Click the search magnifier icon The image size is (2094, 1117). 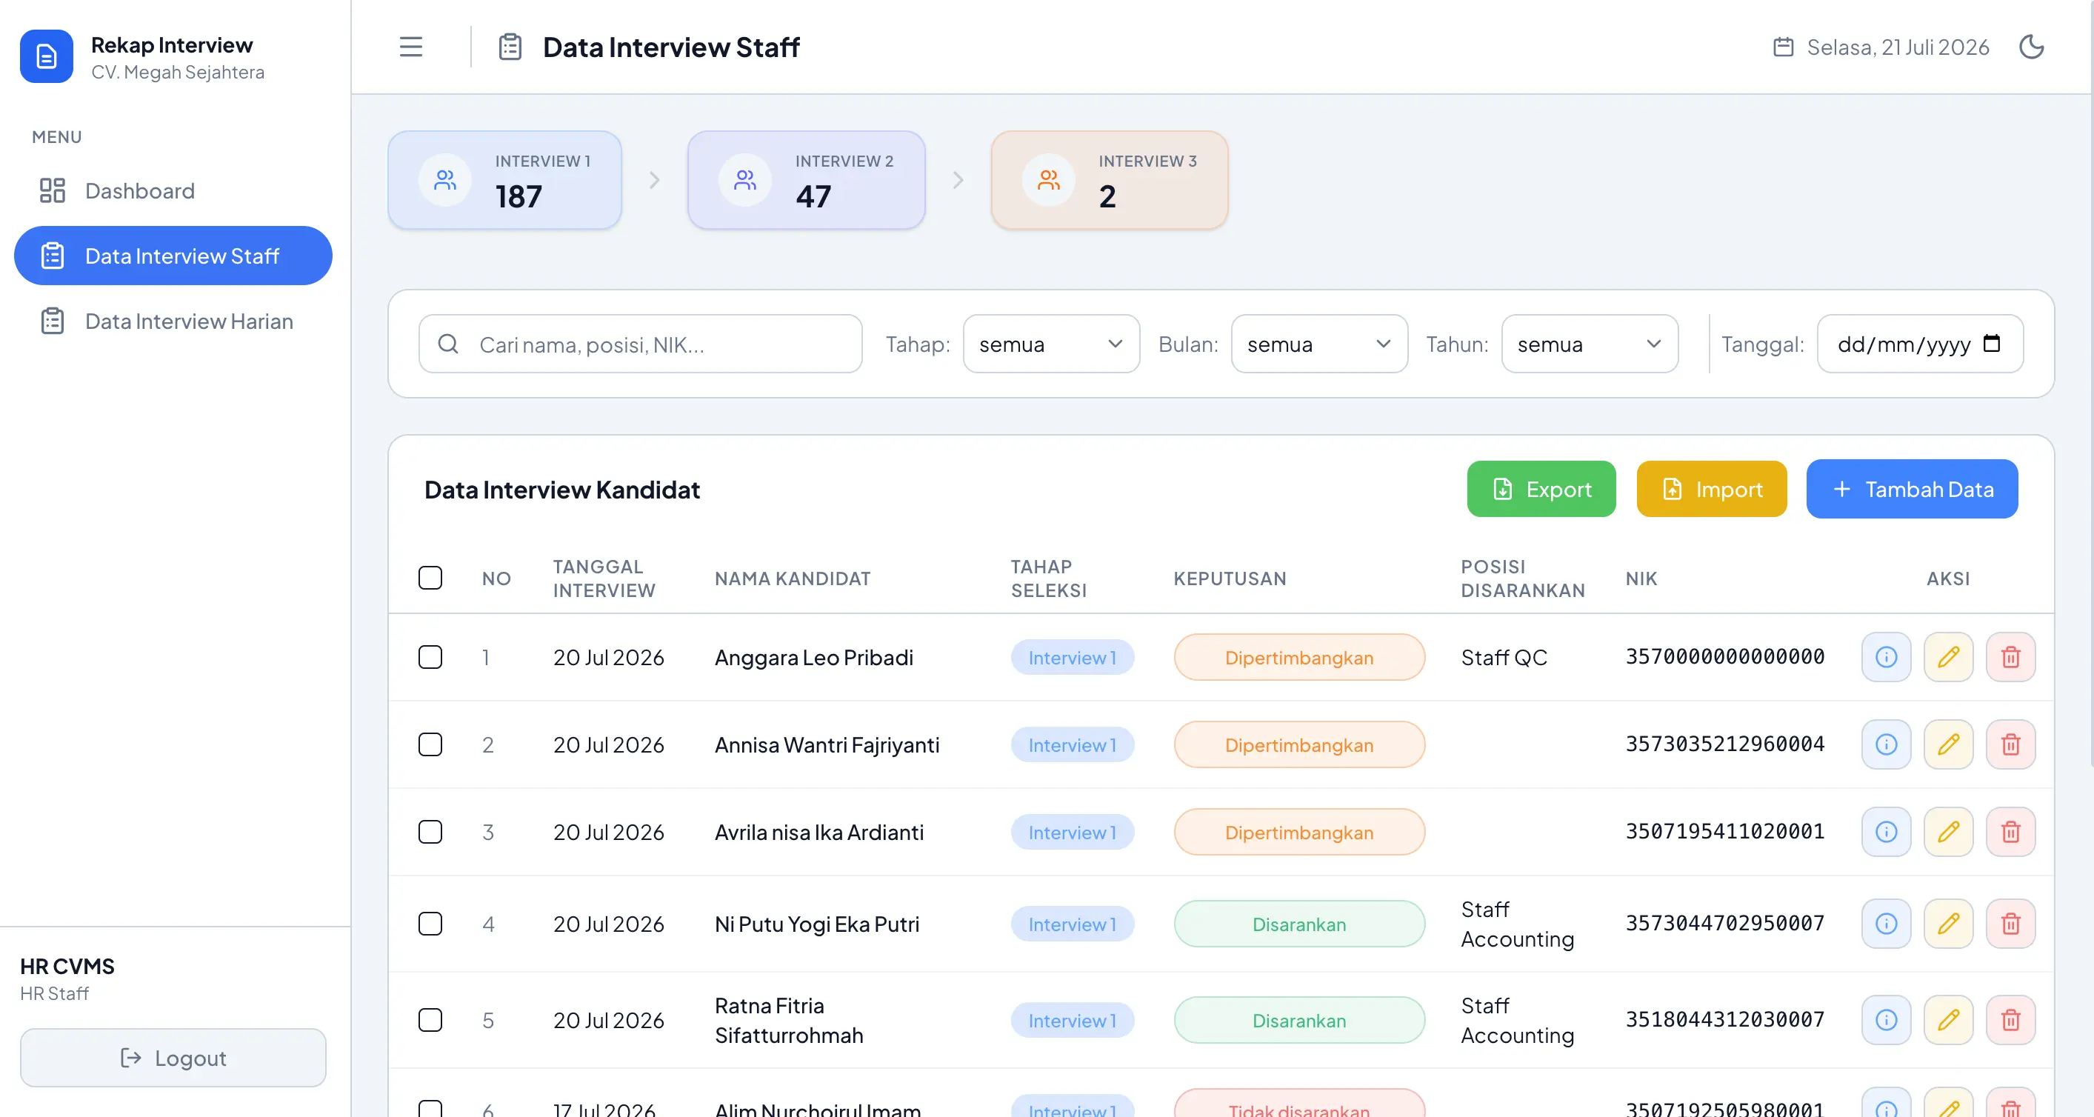[448, 344]
